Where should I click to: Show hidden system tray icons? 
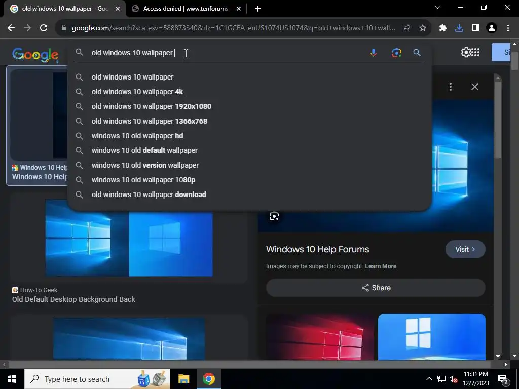coord(429,379)
